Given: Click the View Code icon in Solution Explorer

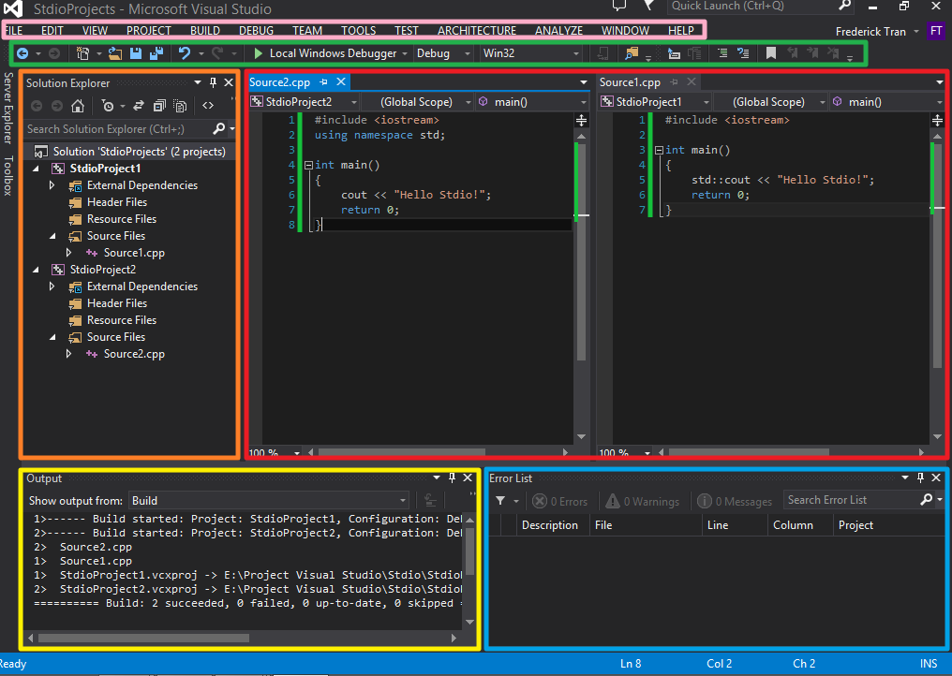Looking at the screenshot, I should point(208,106).
